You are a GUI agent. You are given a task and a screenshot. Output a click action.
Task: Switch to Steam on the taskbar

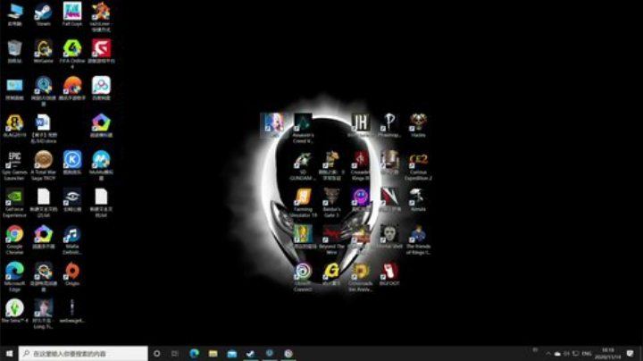[251, 353]
